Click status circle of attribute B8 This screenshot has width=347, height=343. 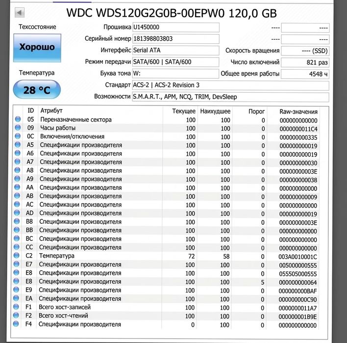[x=17, y=221]
